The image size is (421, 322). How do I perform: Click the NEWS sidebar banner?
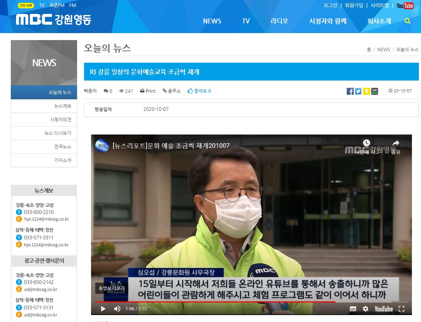[x=44, y=63]
